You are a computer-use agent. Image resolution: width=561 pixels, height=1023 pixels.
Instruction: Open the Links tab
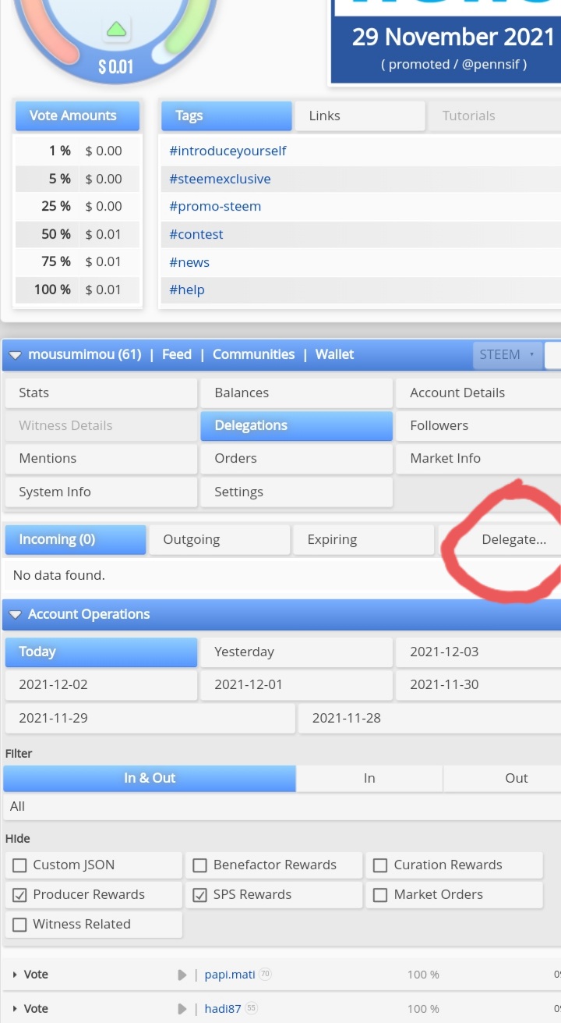tap(359, 115)
